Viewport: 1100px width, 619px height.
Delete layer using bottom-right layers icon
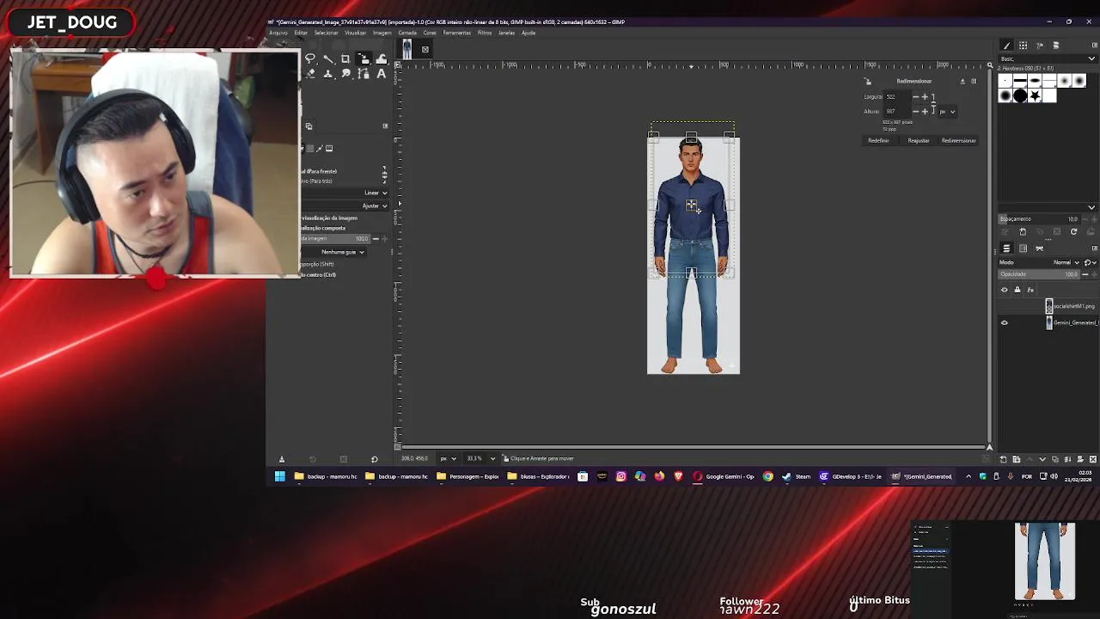[1093, 459]
